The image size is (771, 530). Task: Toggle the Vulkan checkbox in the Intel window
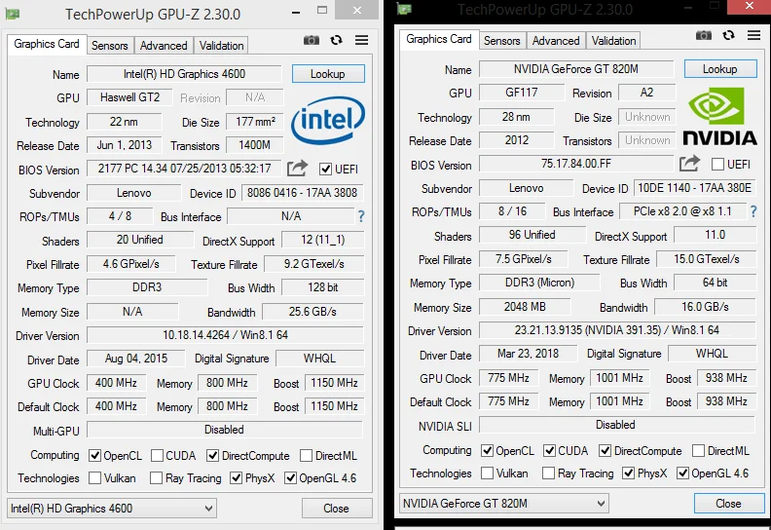pos(94,477)
